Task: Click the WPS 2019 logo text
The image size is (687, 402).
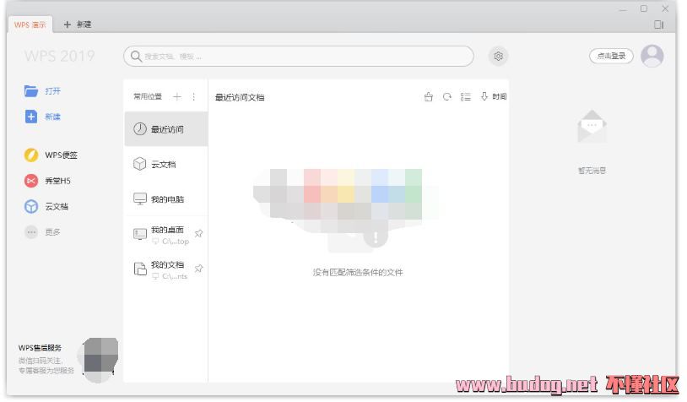Action: pyautogui.click(x=60, y=56)
